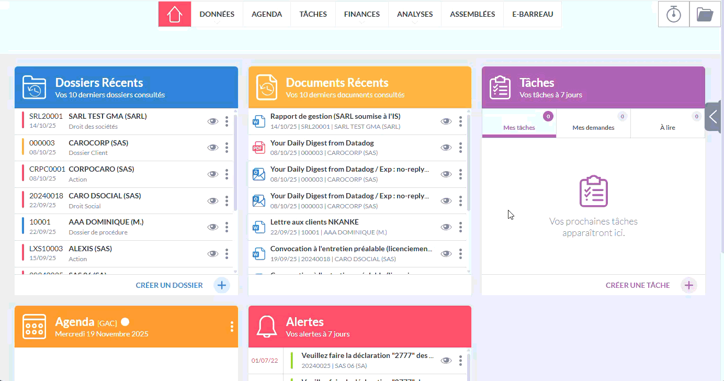Click eye icon for CAROCORP (SAS) dossier
Screen dimensions: 724x381
point(212,148)
